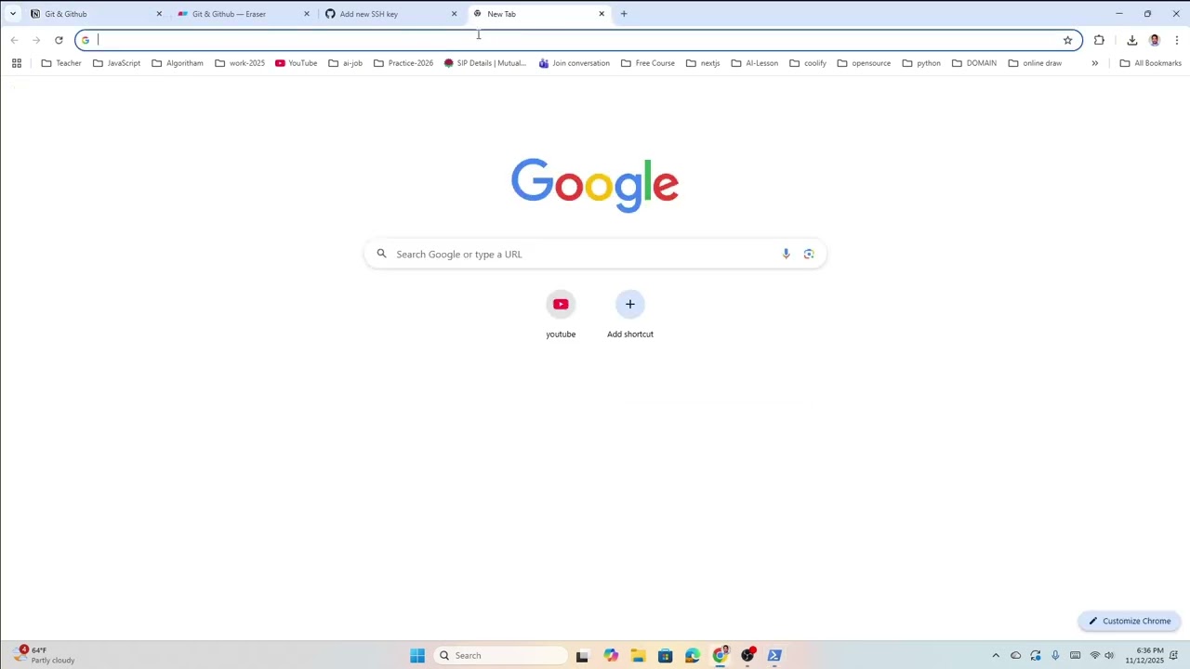Image resolution: width=1190 pixels, height=669 pixels.
Task: Reload the page with the refresh icon
Action: point(59,40)
